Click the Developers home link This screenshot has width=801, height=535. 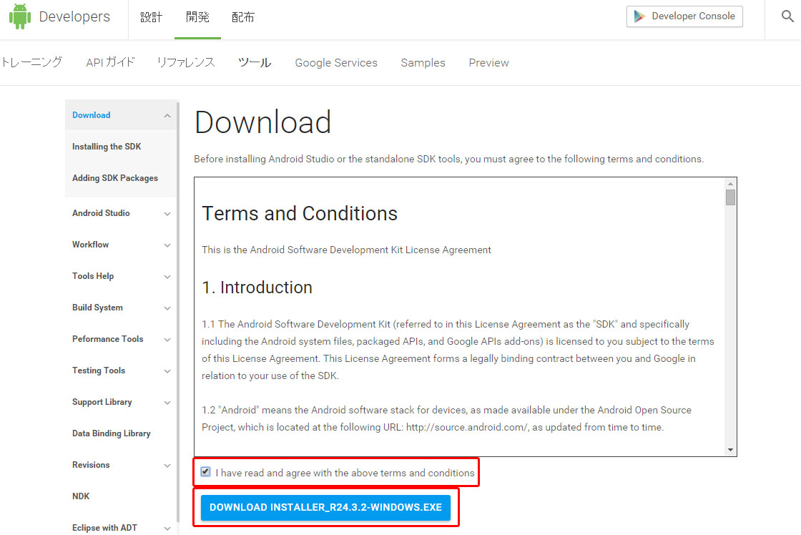click(x=74, y=16)
